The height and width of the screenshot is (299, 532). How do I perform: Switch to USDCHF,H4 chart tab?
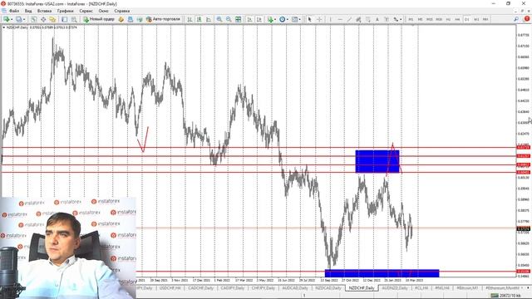(170, 288)
